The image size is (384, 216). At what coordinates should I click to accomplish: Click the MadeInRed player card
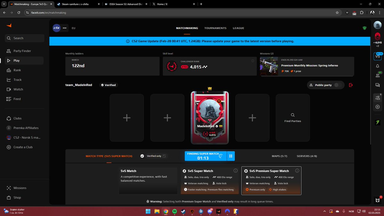[x=210, y=118]
